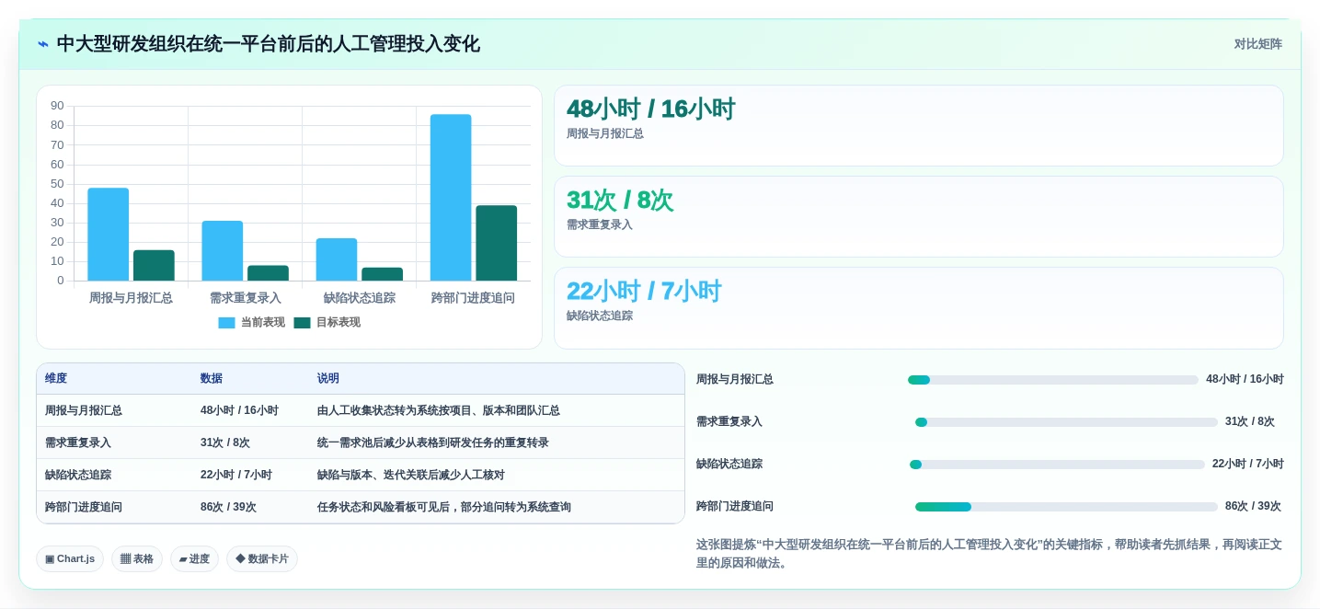
Task: Click the 需求重复录入 progress bar
Action: [1066, 422]
